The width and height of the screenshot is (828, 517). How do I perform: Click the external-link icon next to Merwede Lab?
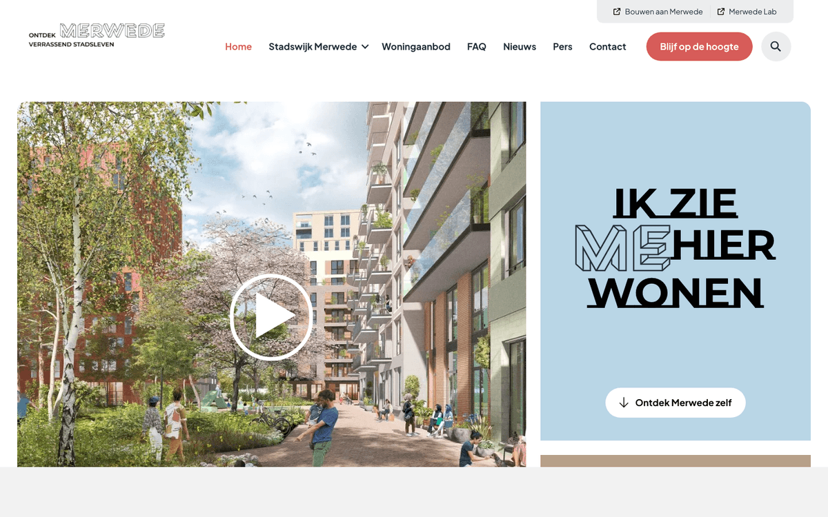click(x=720, y=11)
